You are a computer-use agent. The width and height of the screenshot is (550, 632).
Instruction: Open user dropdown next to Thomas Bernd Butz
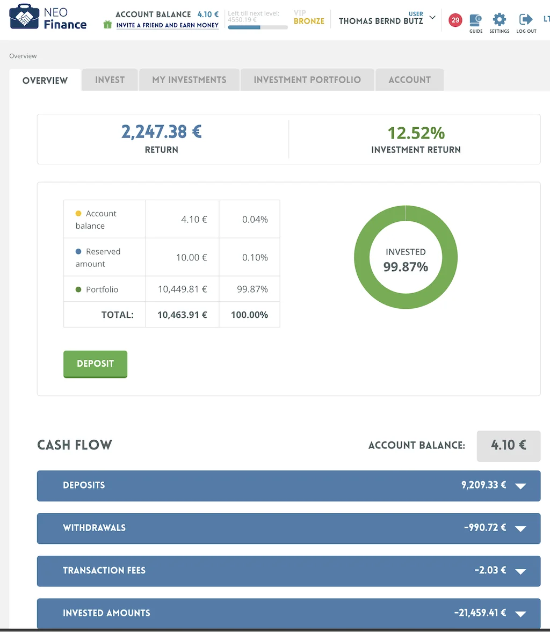(432, 18)
